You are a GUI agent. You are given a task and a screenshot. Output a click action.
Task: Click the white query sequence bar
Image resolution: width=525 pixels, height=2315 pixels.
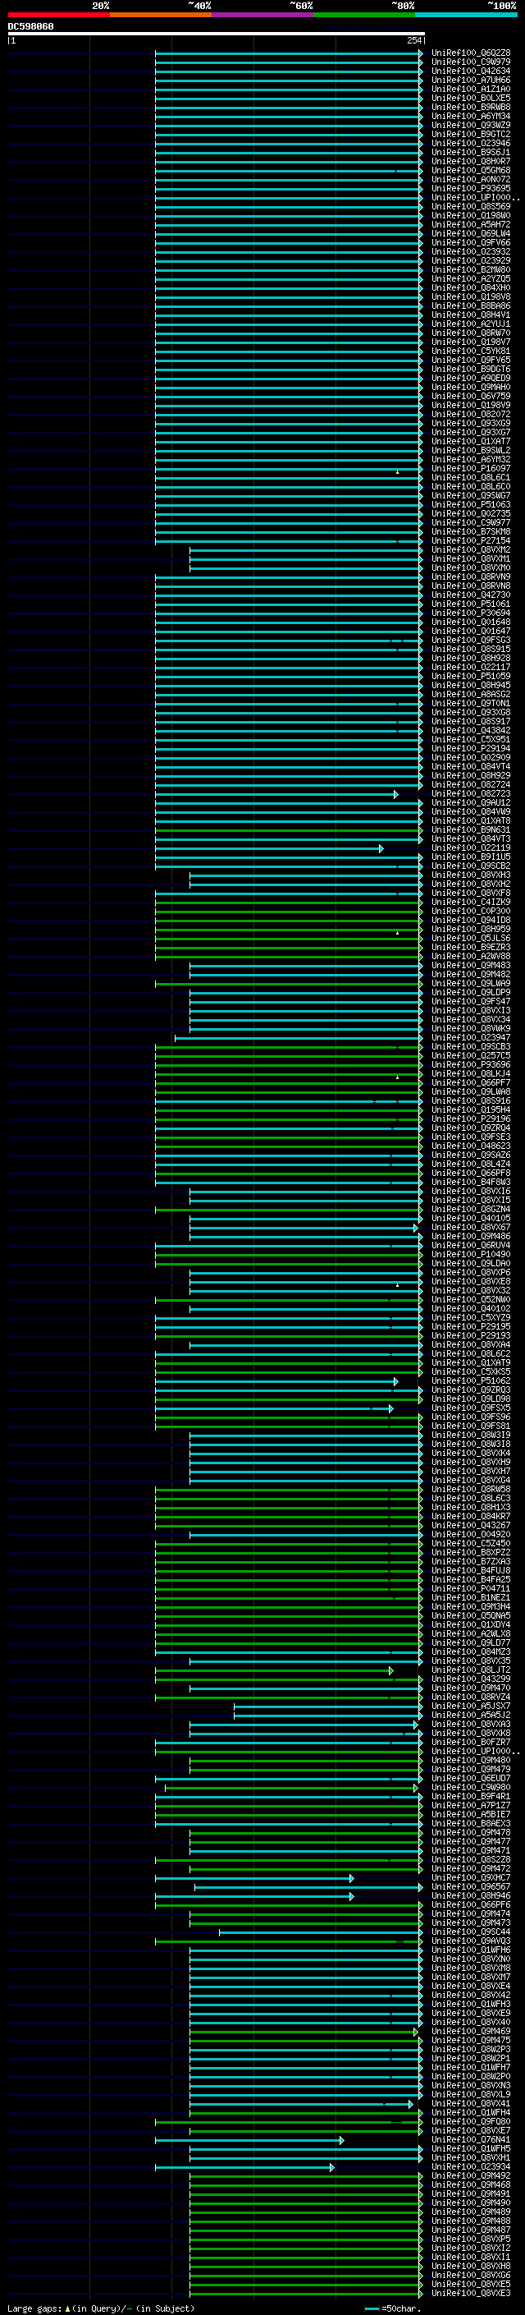click(x=217, y=34)
